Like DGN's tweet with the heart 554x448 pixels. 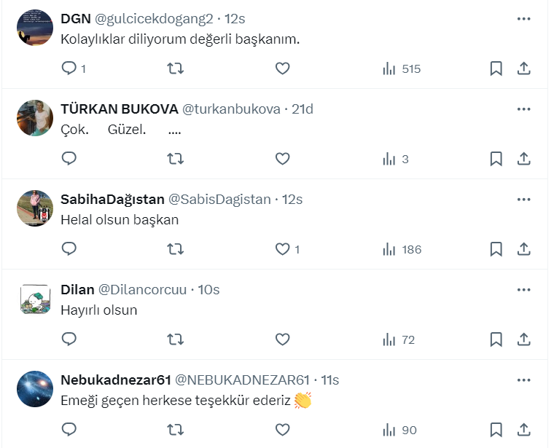[x=283, y=68]
